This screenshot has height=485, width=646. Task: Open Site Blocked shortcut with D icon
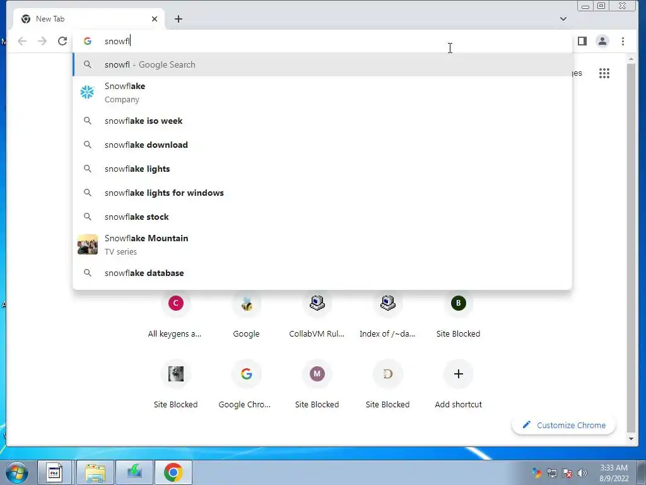click(388, 386)
